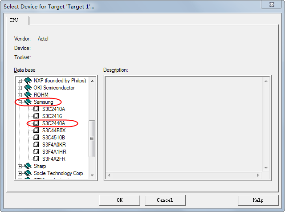Image resolution: width=285 pixels, height=212 pixels.
Task: Click the Cancel button
Action: point(165,200)
